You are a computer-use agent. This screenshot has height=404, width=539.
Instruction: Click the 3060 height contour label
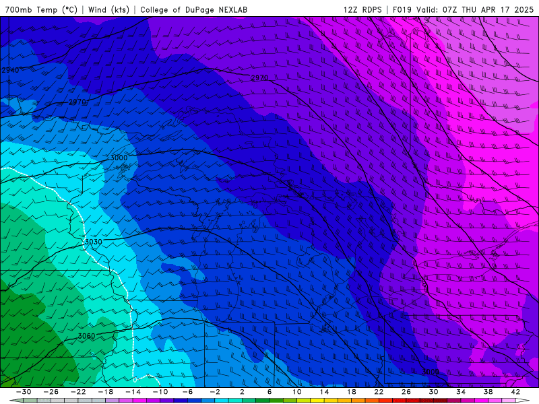pos(87,336)
